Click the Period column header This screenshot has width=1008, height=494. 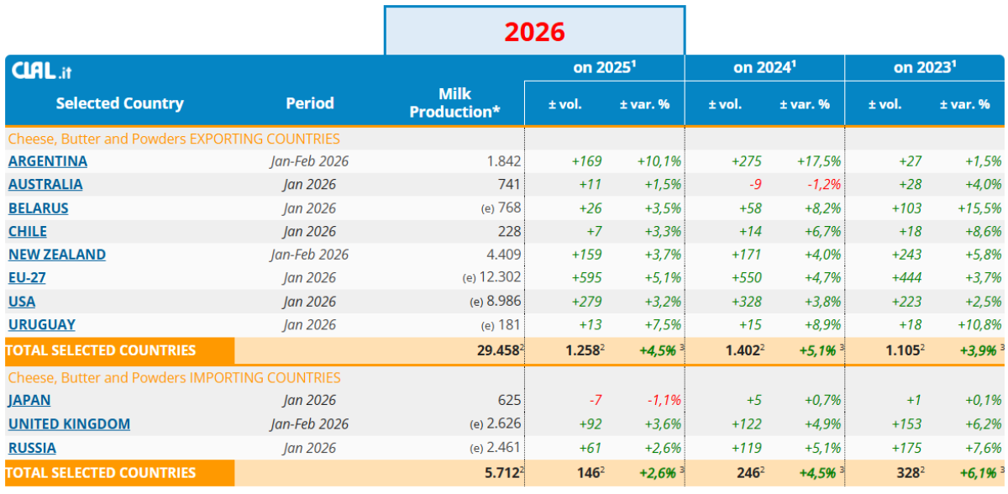[x=309, y=104]
